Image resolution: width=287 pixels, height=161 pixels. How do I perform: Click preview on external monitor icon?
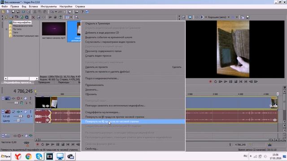190,17
